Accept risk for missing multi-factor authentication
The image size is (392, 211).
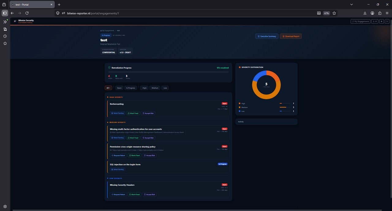148,138
